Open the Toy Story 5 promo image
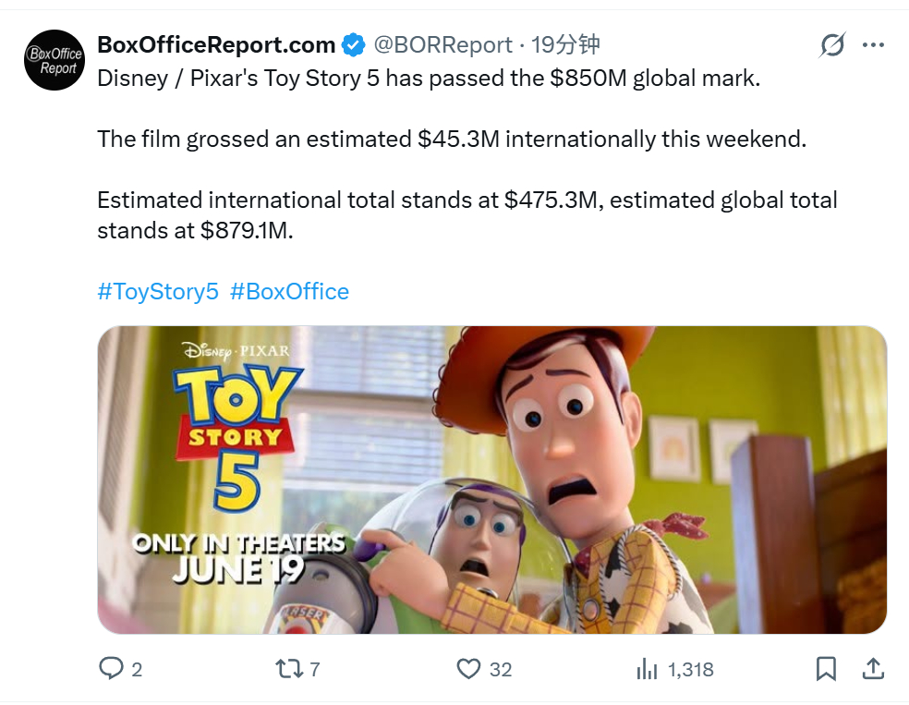Image resolution: width=909 pixels, height=705 pixels. pyautogui.click(x=491, y=480)
